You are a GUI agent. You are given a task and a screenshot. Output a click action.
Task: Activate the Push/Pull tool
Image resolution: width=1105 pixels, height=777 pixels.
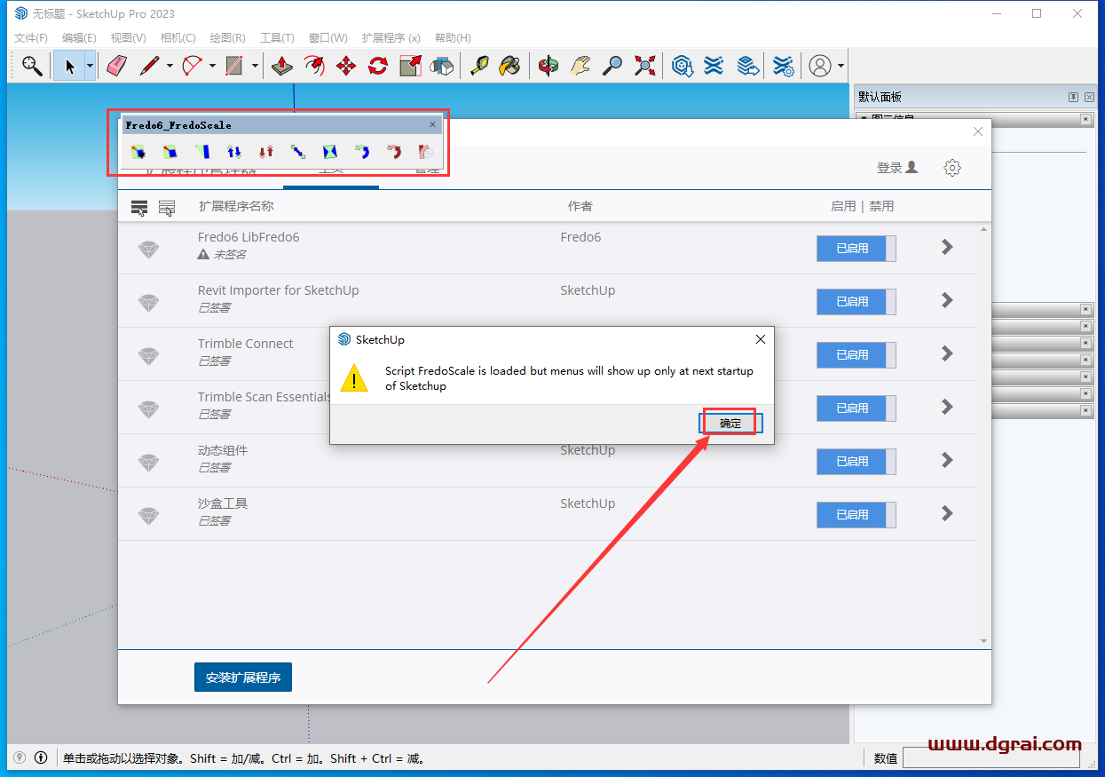(282, 66)
